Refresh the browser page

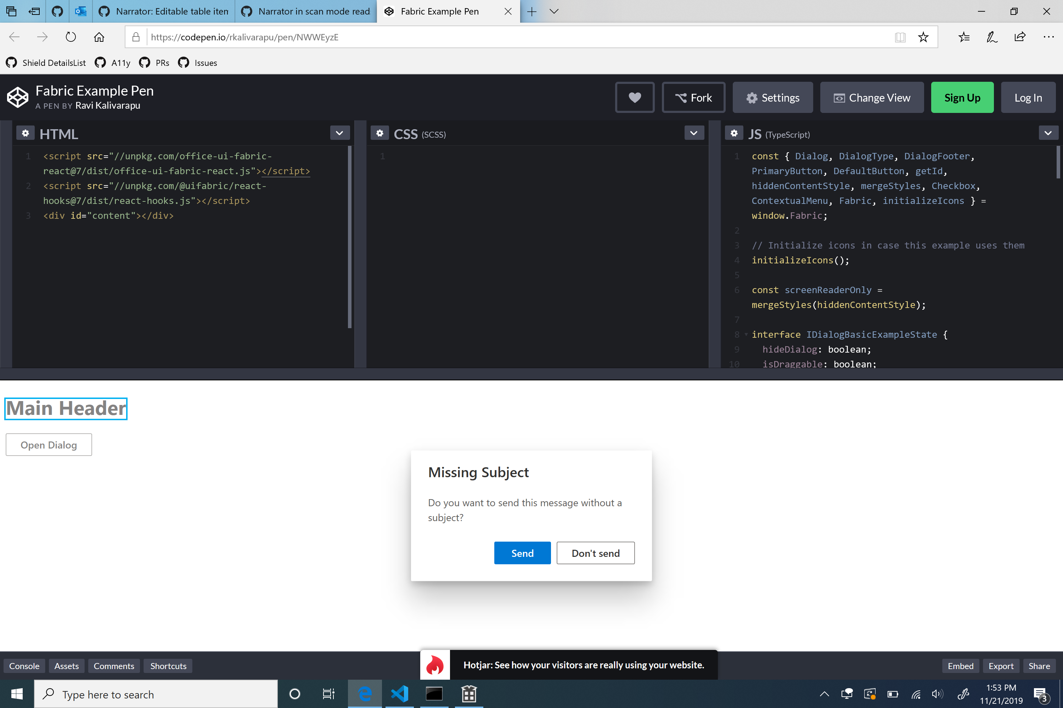click(x=71, y=37)
